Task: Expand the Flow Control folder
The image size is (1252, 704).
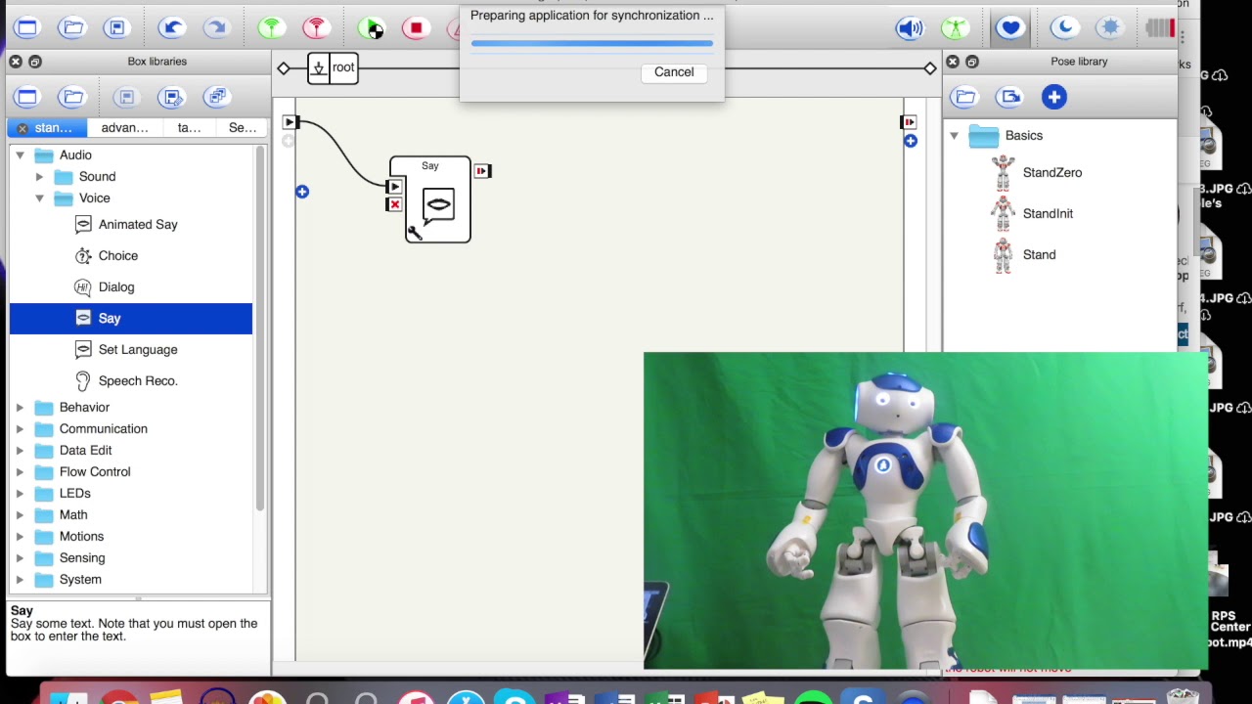Action: (20, 472)
